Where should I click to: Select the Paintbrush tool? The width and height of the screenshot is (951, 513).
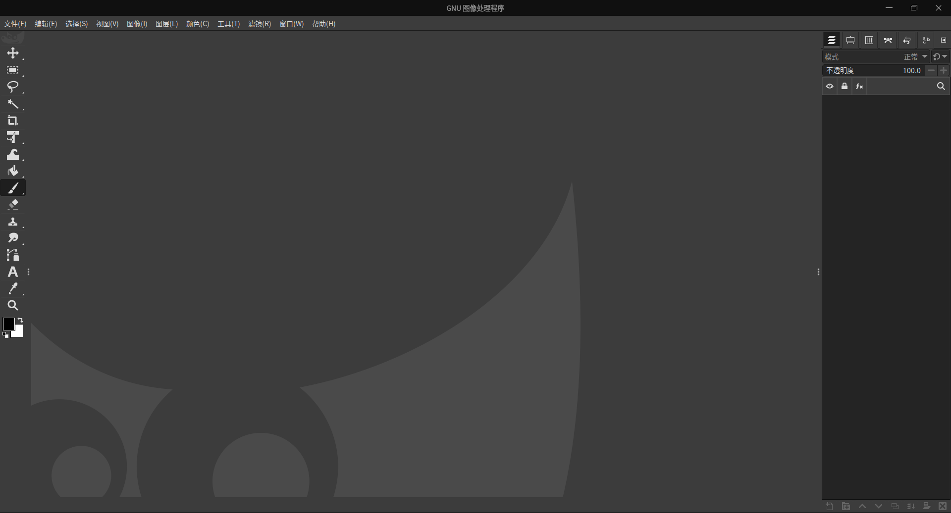click(13, 188)
